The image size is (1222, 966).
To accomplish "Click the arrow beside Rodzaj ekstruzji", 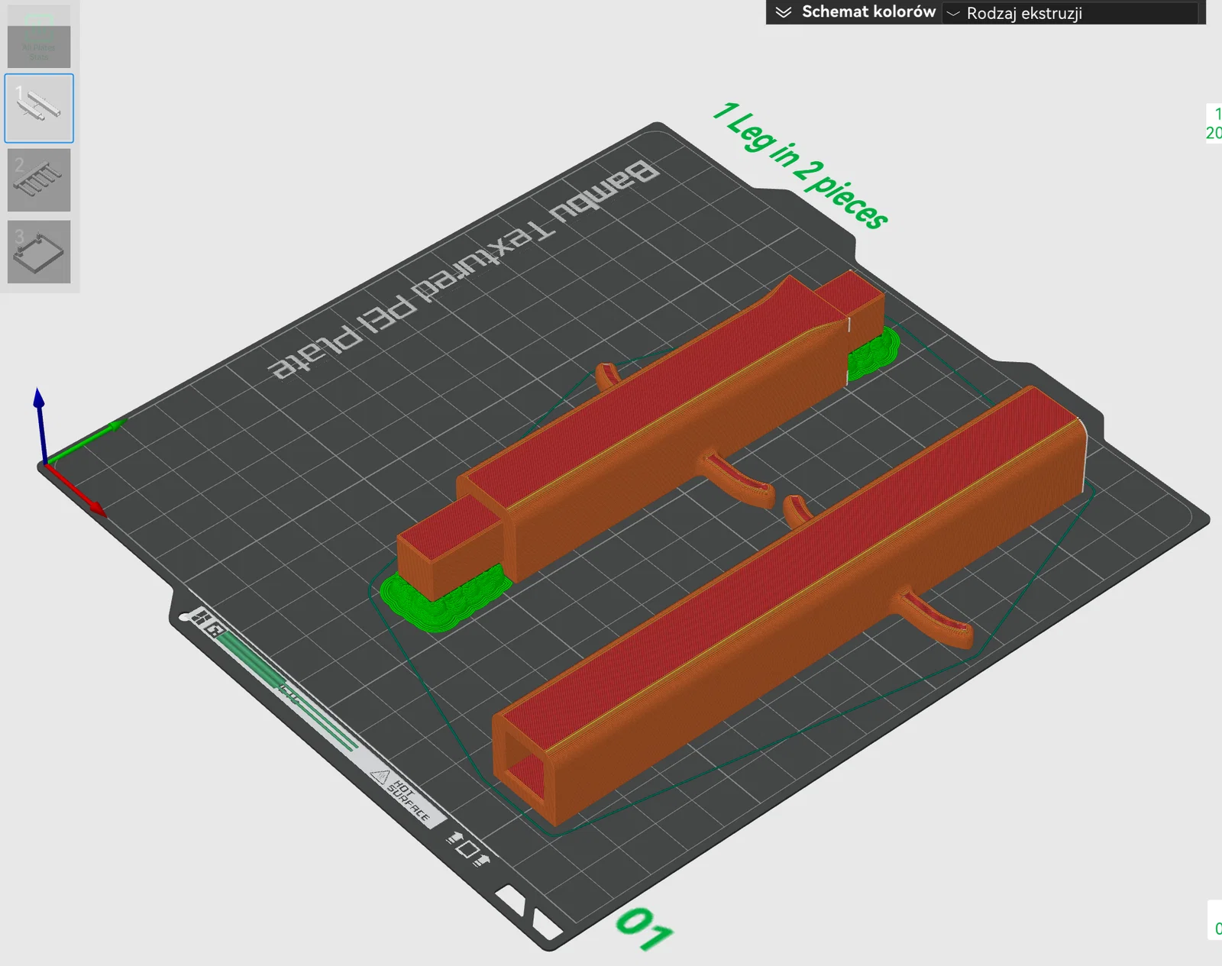I will [953, 14].
